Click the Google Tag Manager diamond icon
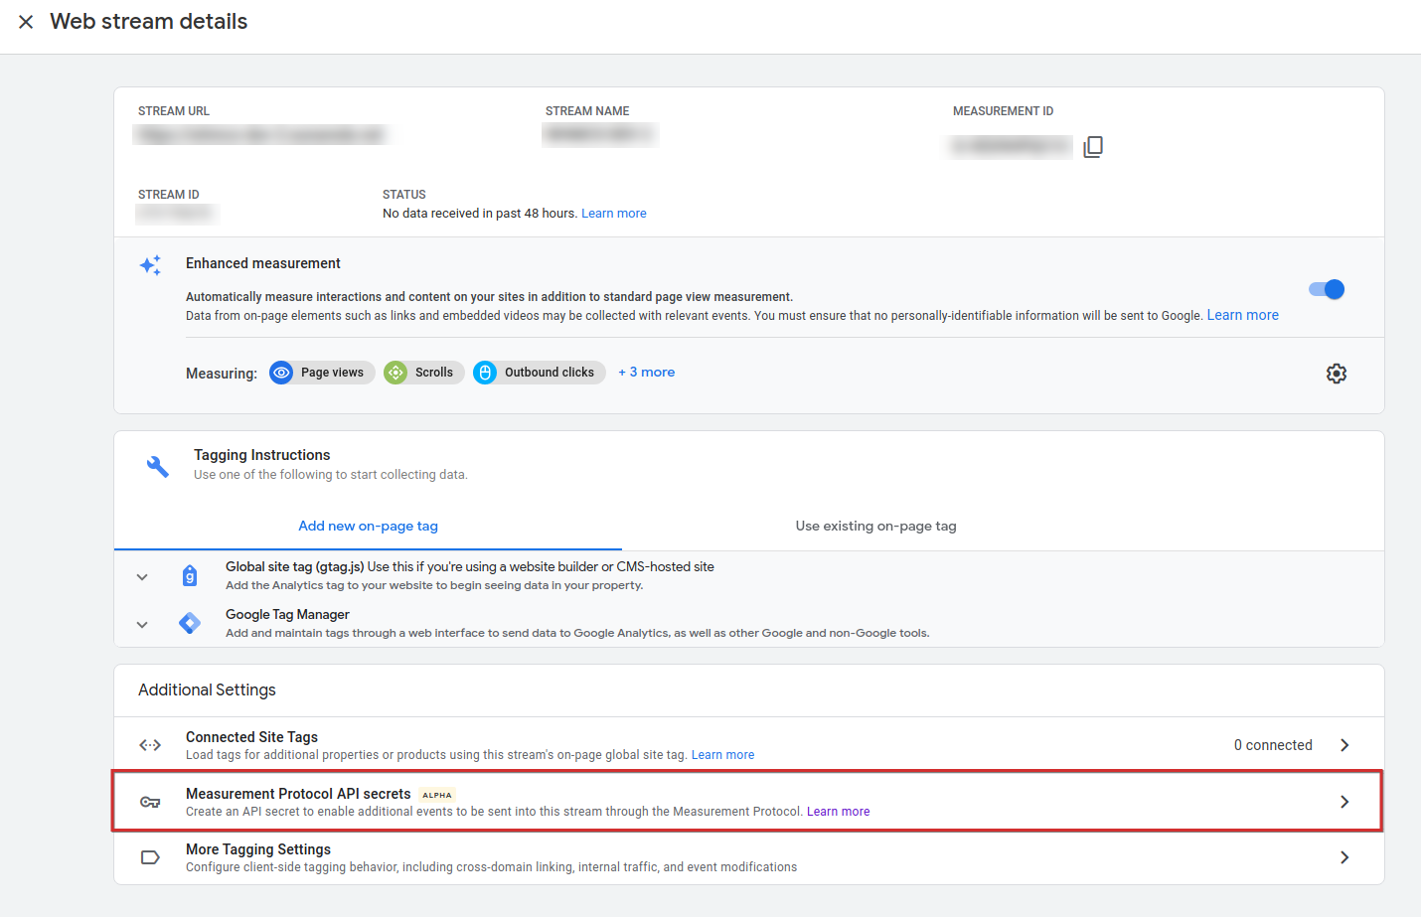The width and height of the screenshot is (1421, 917). [189, 624]
